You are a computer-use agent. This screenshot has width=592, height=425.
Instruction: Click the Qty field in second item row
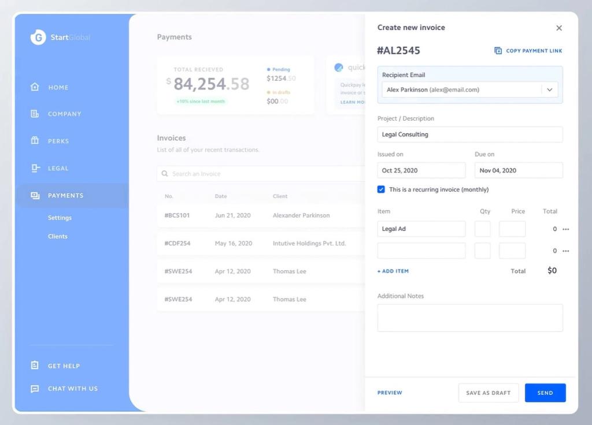coord(483,251)
